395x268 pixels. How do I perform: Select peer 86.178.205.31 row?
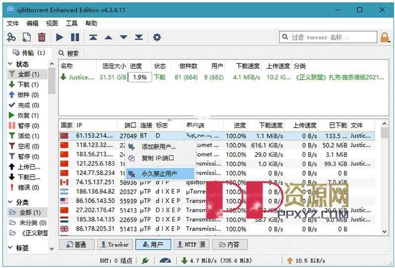pos(217,229)
